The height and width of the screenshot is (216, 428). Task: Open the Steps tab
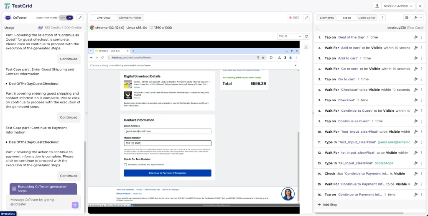[x=346, y=18]
